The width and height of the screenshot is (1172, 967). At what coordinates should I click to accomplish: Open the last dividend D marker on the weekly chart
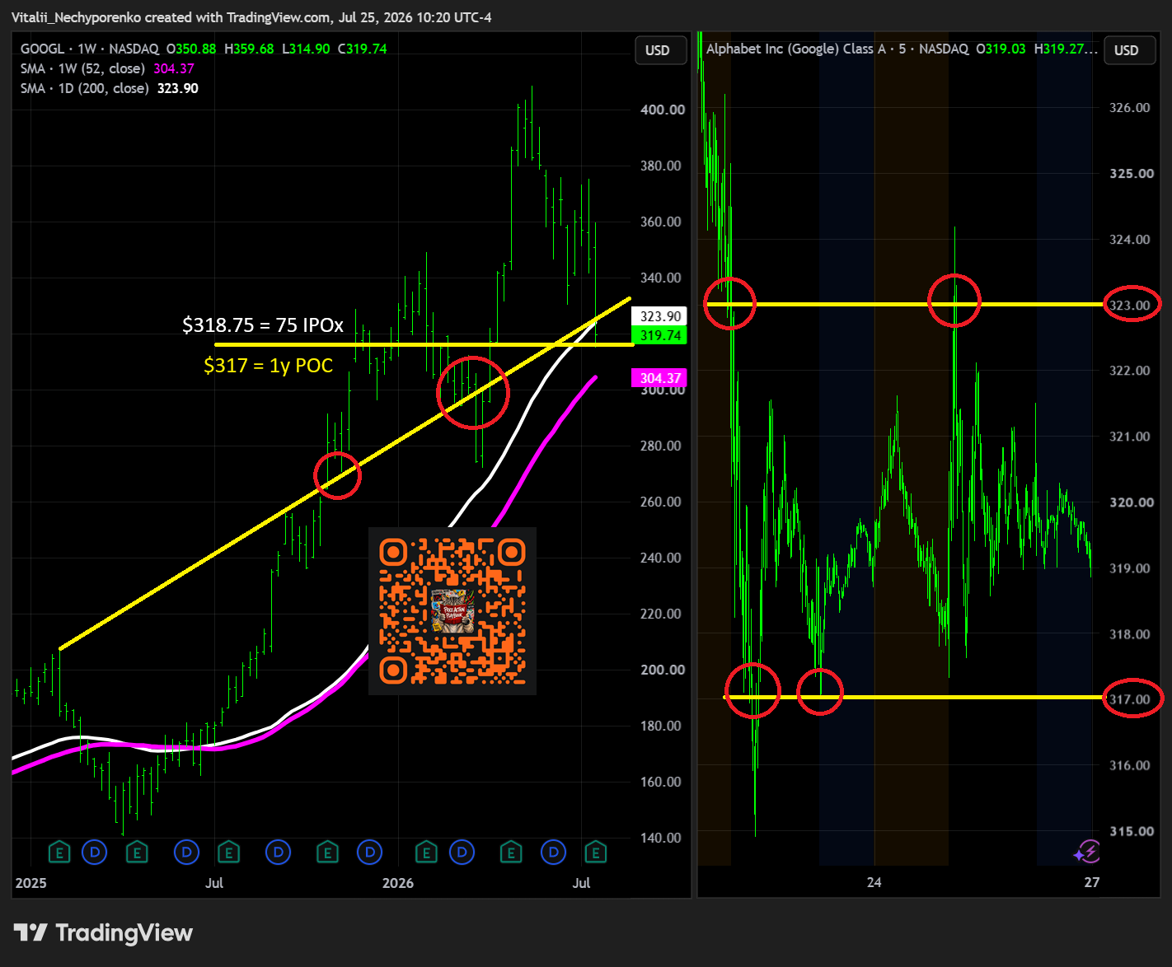[554, 853]
